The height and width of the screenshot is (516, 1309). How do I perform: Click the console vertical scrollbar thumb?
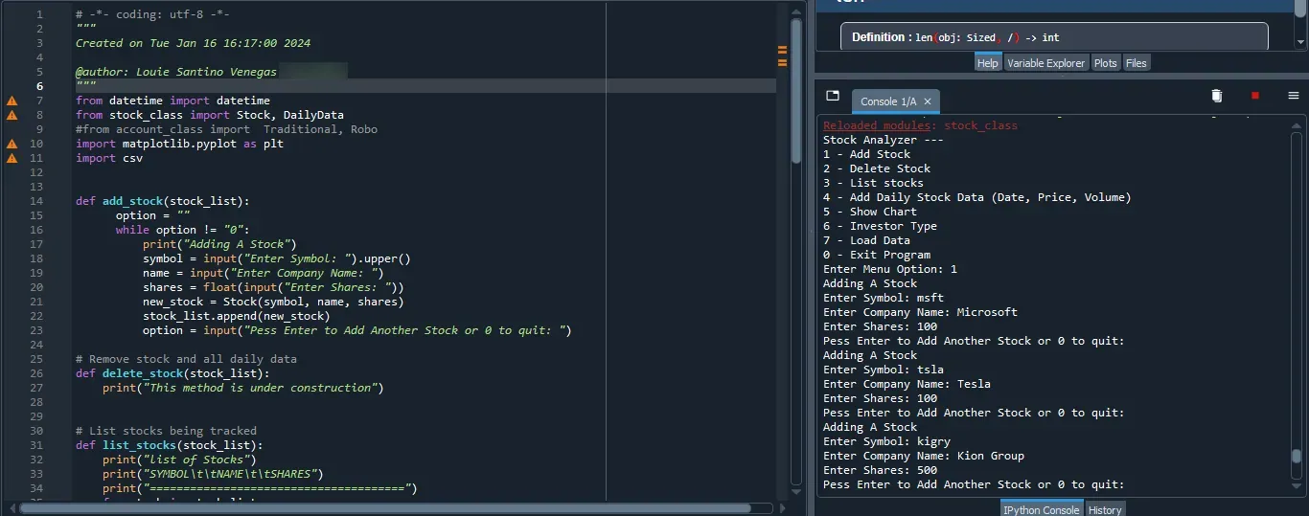(x=1297, y=456)
